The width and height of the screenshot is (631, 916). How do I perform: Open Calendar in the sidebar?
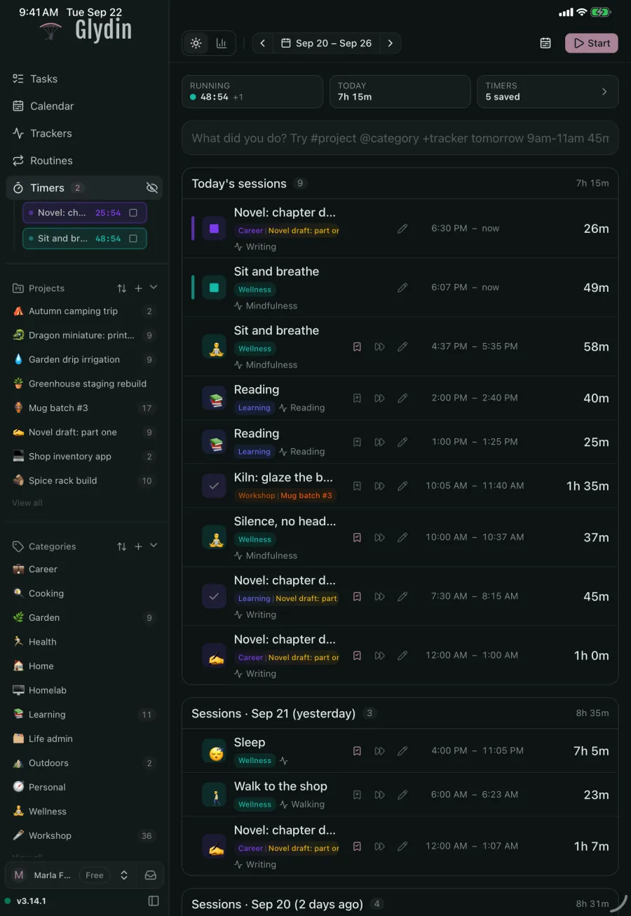[x=84, y=106]
